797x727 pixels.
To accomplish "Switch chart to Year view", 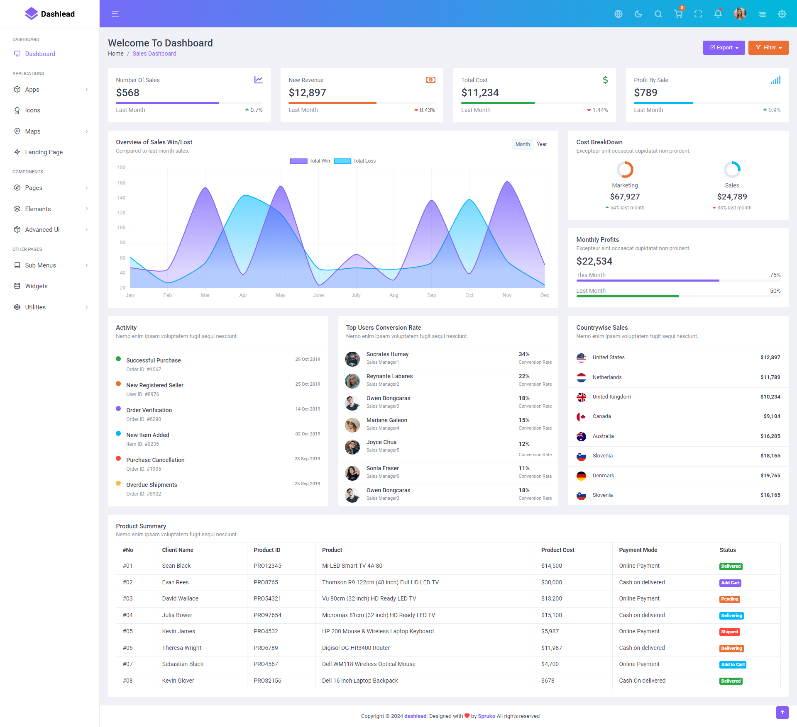I will (x=542, y=144).
